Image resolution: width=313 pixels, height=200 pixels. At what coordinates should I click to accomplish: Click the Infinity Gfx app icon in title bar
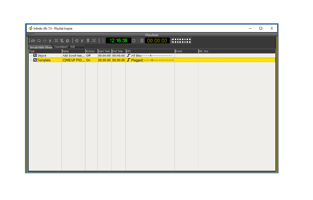[x=30, y=28]
